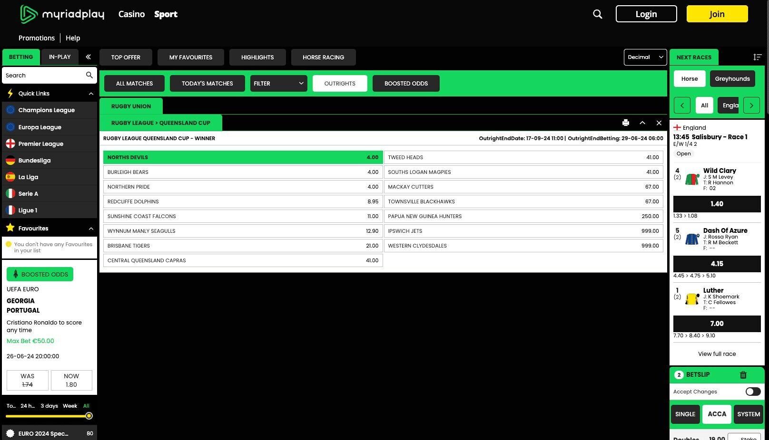Click the Premier League England flag icon
This screenshot has width=769, height=440.
(x=10, y=143)
